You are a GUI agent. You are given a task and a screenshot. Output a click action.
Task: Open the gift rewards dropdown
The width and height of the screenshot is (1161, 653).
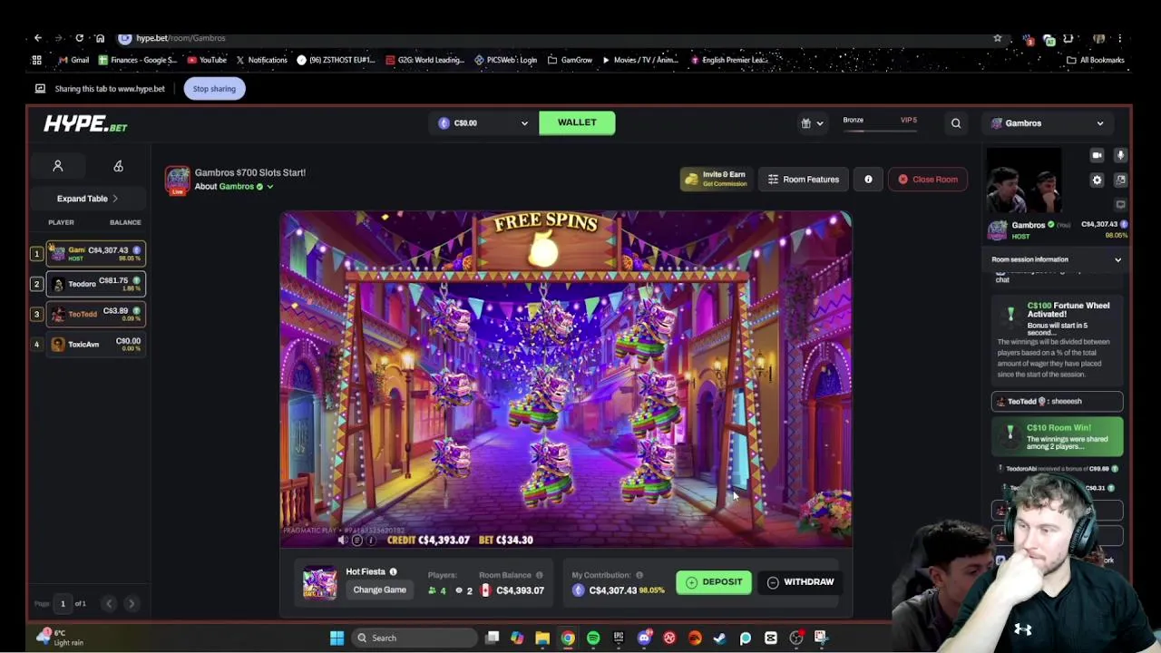point(812,123)
